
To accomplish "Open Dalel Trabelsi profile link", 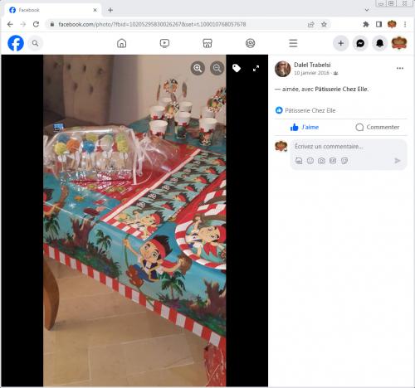I will click(x=312, y=65).
